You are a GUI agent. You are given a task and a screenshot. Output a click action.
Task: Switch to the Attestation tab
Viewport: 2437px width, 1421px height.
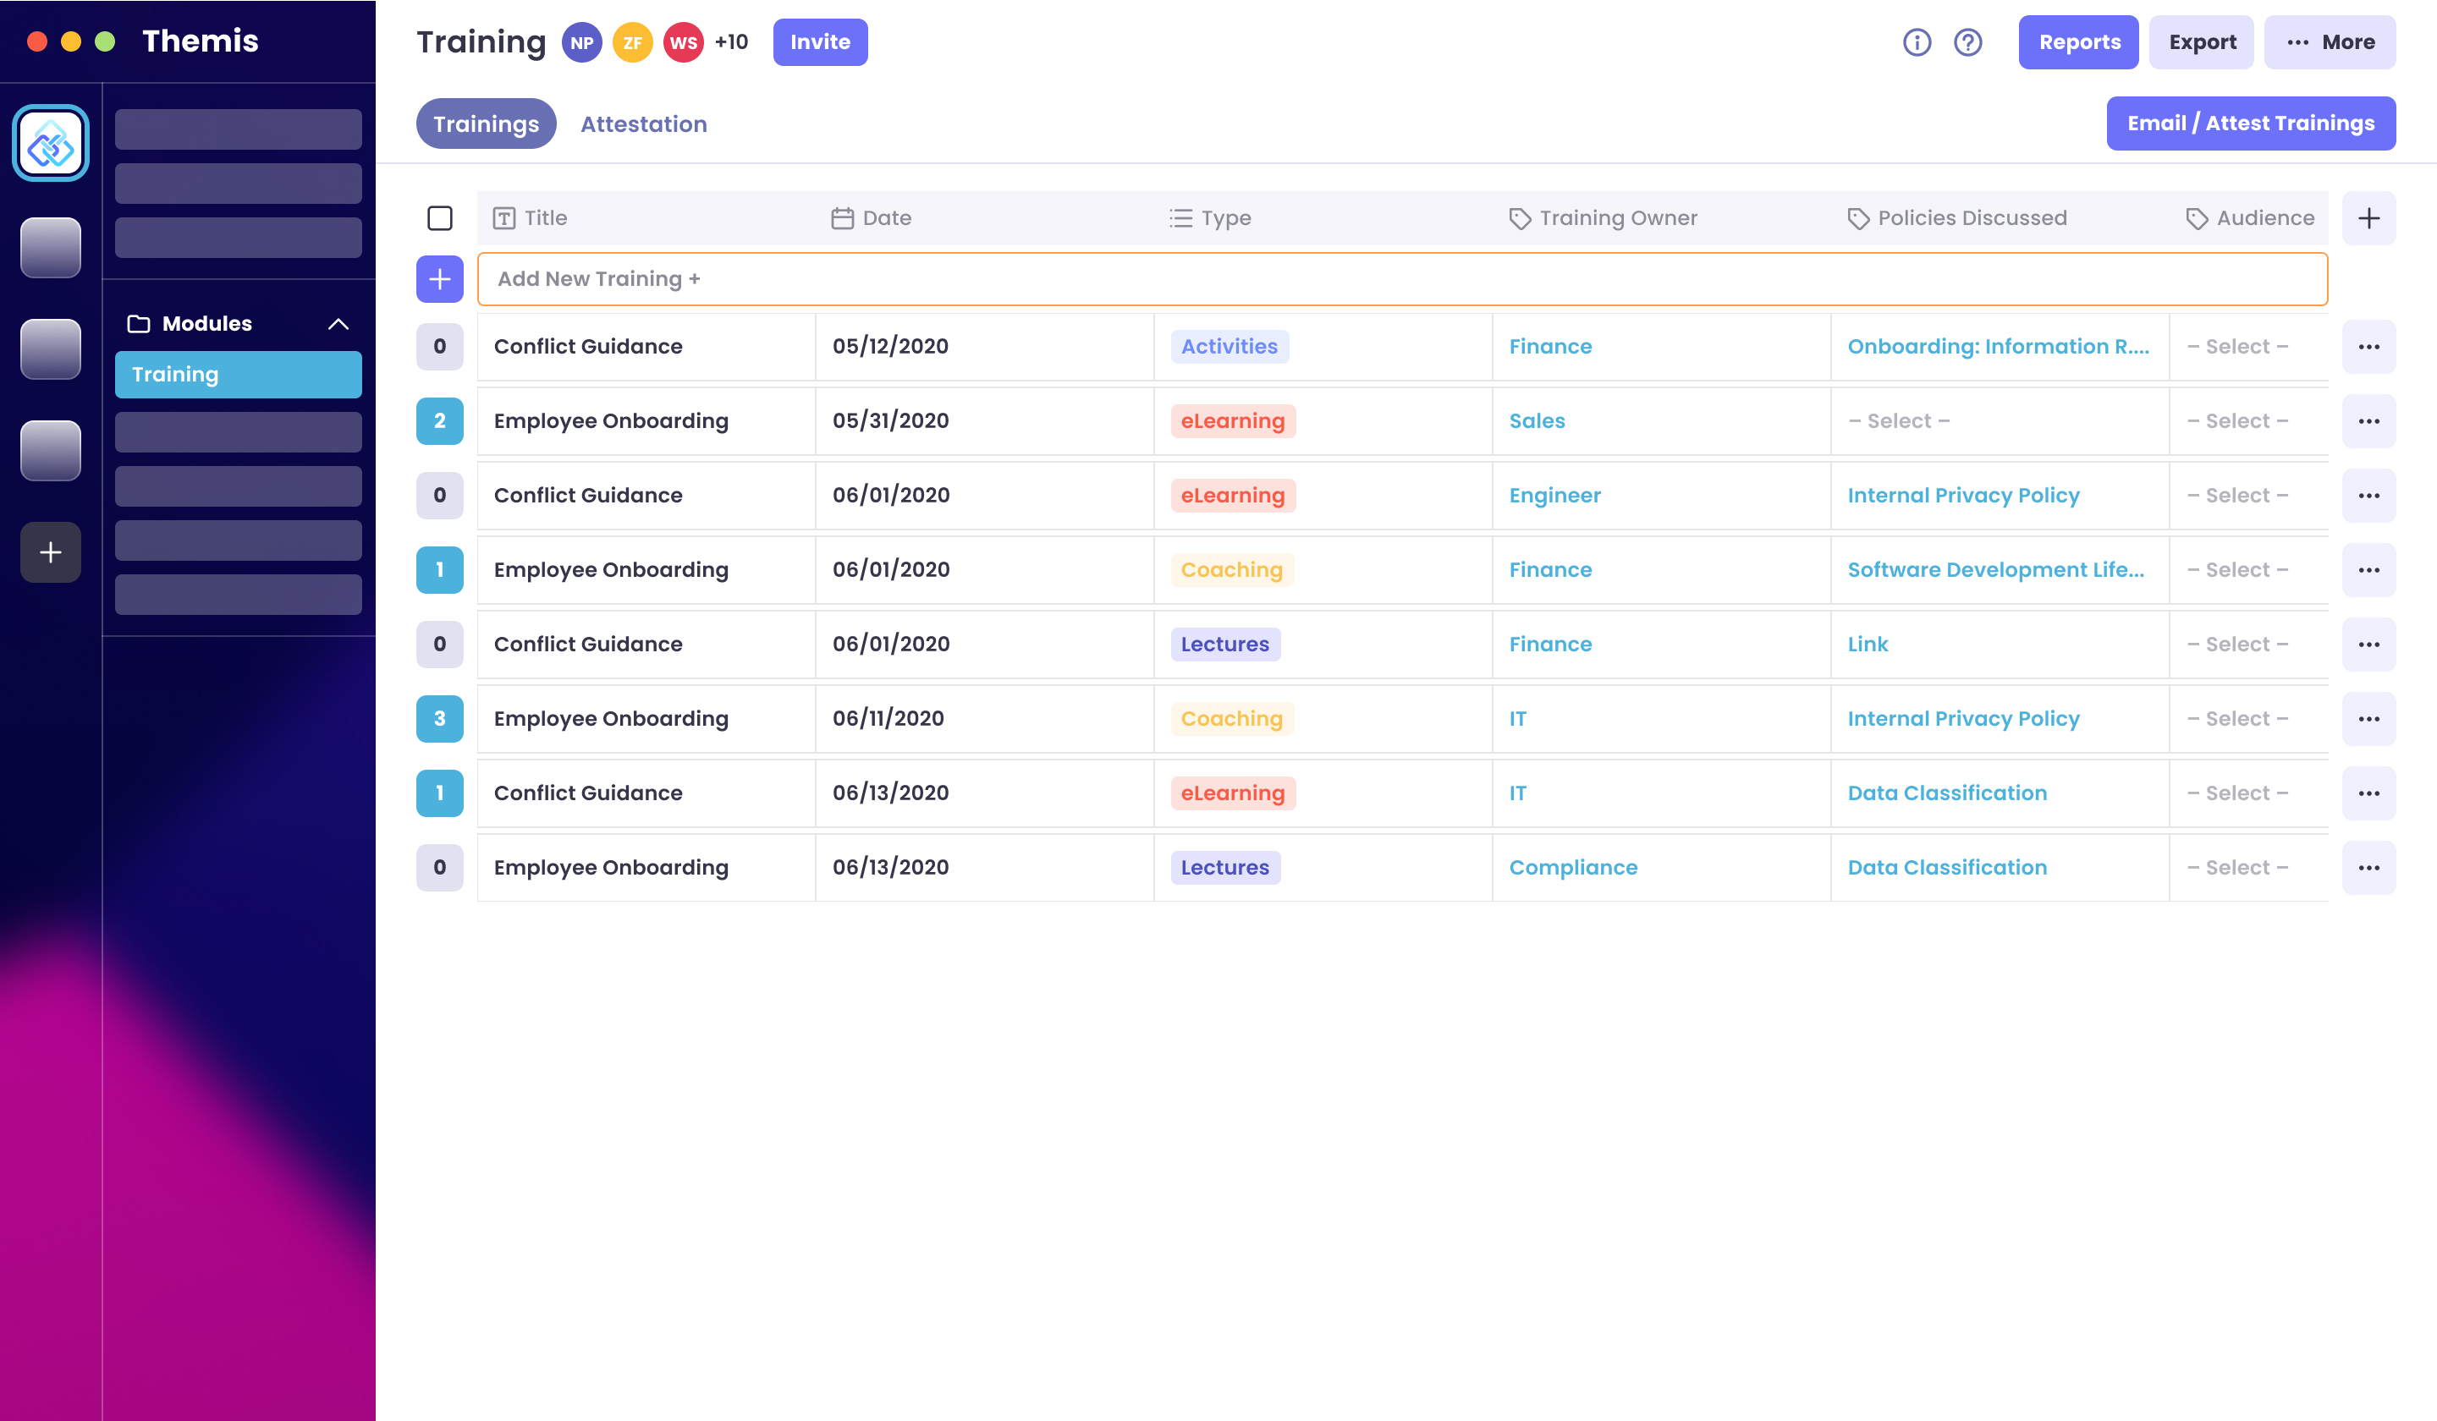tap(643, 123)
